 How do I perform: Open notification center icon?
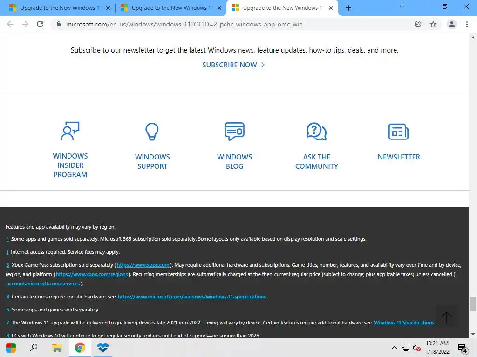pos(463,348)
